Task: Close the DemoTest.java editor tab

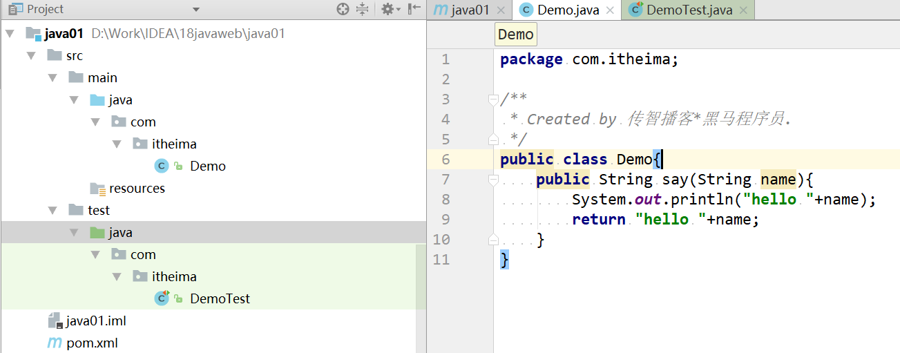Action: (743, 10)
